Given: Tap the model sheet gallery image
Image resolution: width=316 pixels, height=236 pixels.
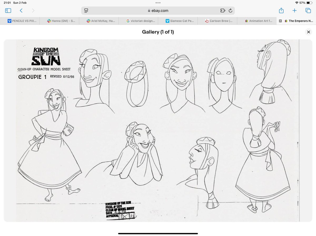Looking at the screenshot, I should [x=158, y=130].
